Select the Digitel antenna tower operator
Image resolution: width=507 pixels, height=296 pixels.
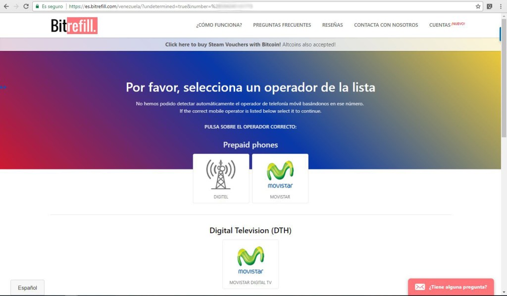(x=221, y=178)
